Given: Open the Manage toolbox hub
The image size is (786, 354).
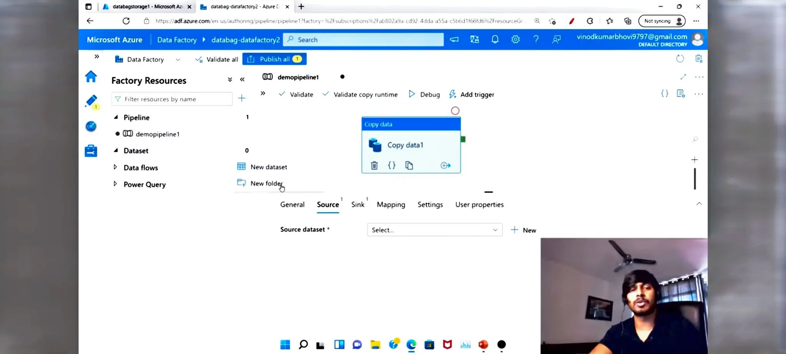Looking at the screenshot, I should click(x=91, y=151).
